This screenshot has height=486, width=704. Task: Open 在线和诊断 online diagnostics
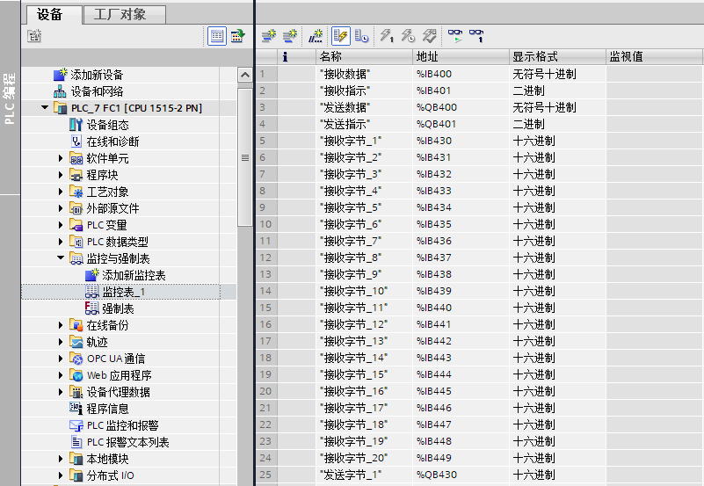pos(112,141)
